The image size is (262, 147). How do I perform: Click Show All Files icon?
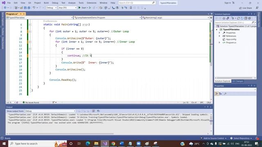coord(249,18)
